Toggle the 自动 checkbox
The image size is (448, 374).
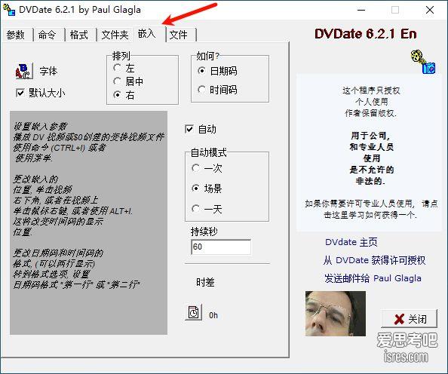click(189, 129)
